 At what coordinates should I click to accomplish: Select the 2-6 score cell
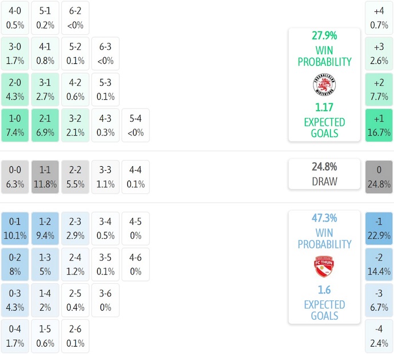(75, 336)
